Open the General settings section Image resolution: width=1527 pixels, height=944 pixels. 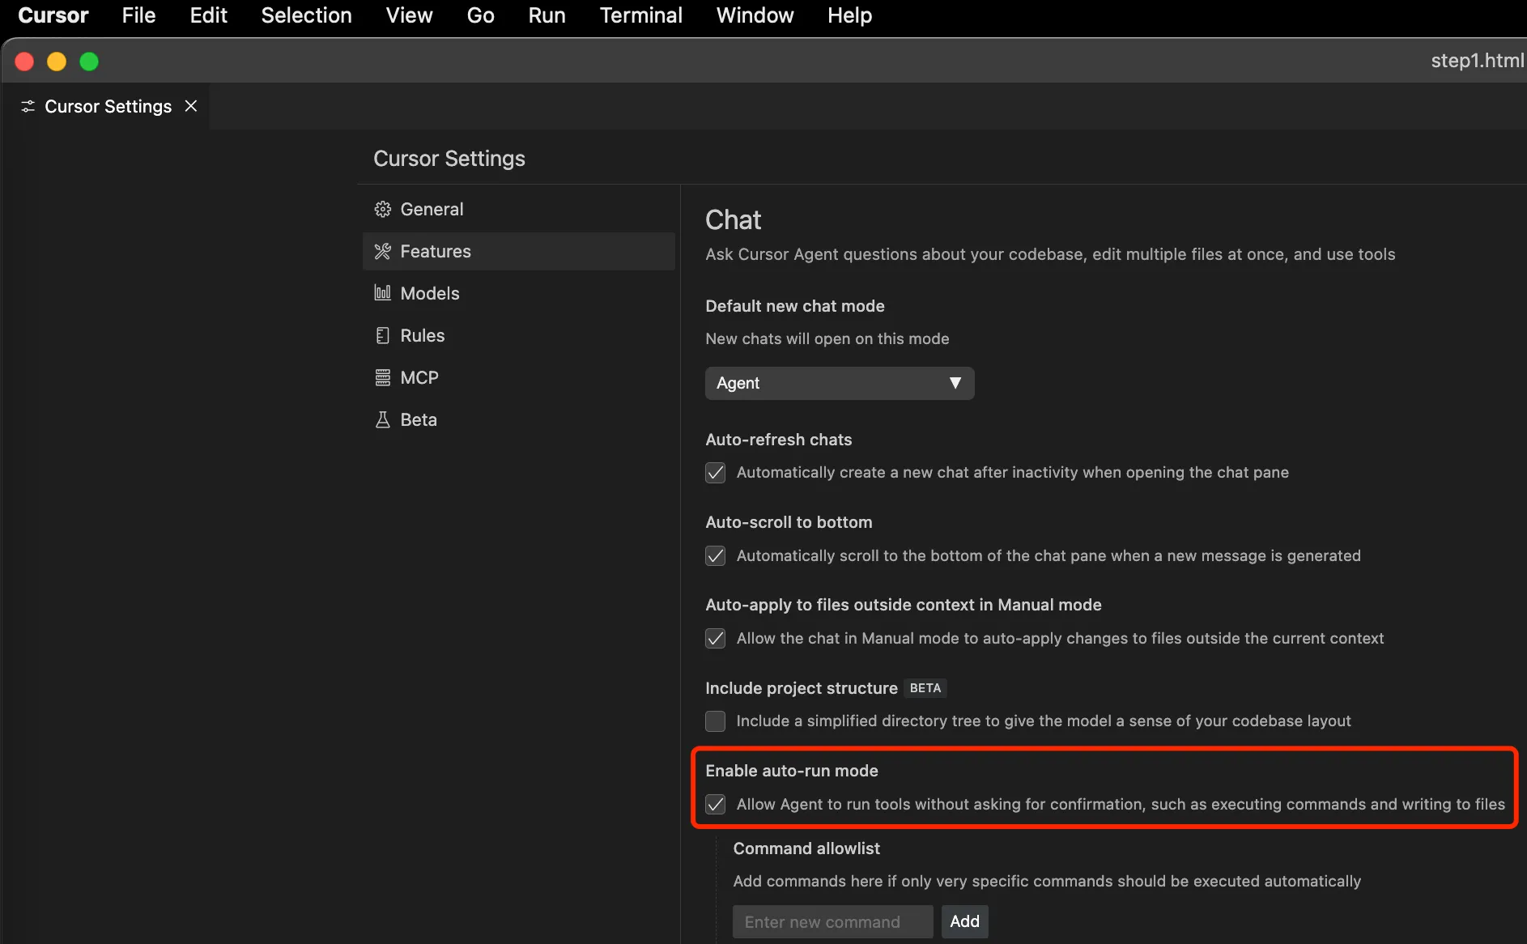click(x=518, y=209)
